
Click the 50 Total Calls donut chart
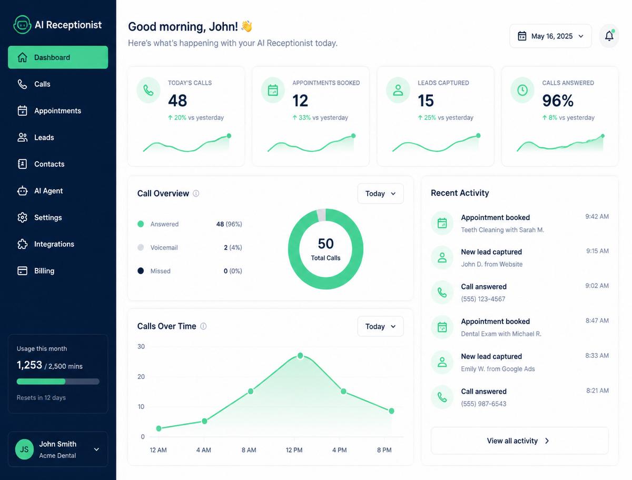(x=325, y=249)
